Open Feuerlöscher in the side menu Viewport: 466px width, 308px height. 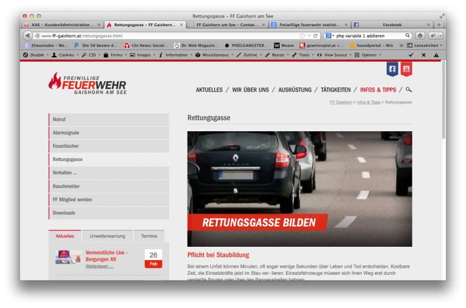109,146
